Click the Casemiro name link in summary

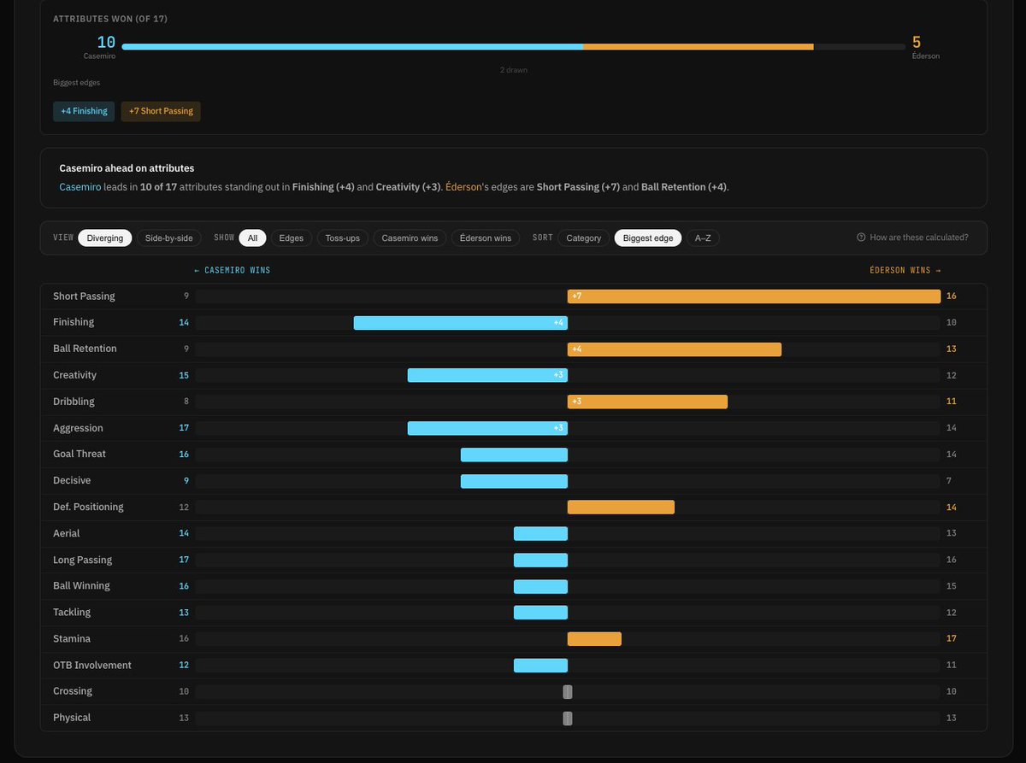tap(80, 187)
